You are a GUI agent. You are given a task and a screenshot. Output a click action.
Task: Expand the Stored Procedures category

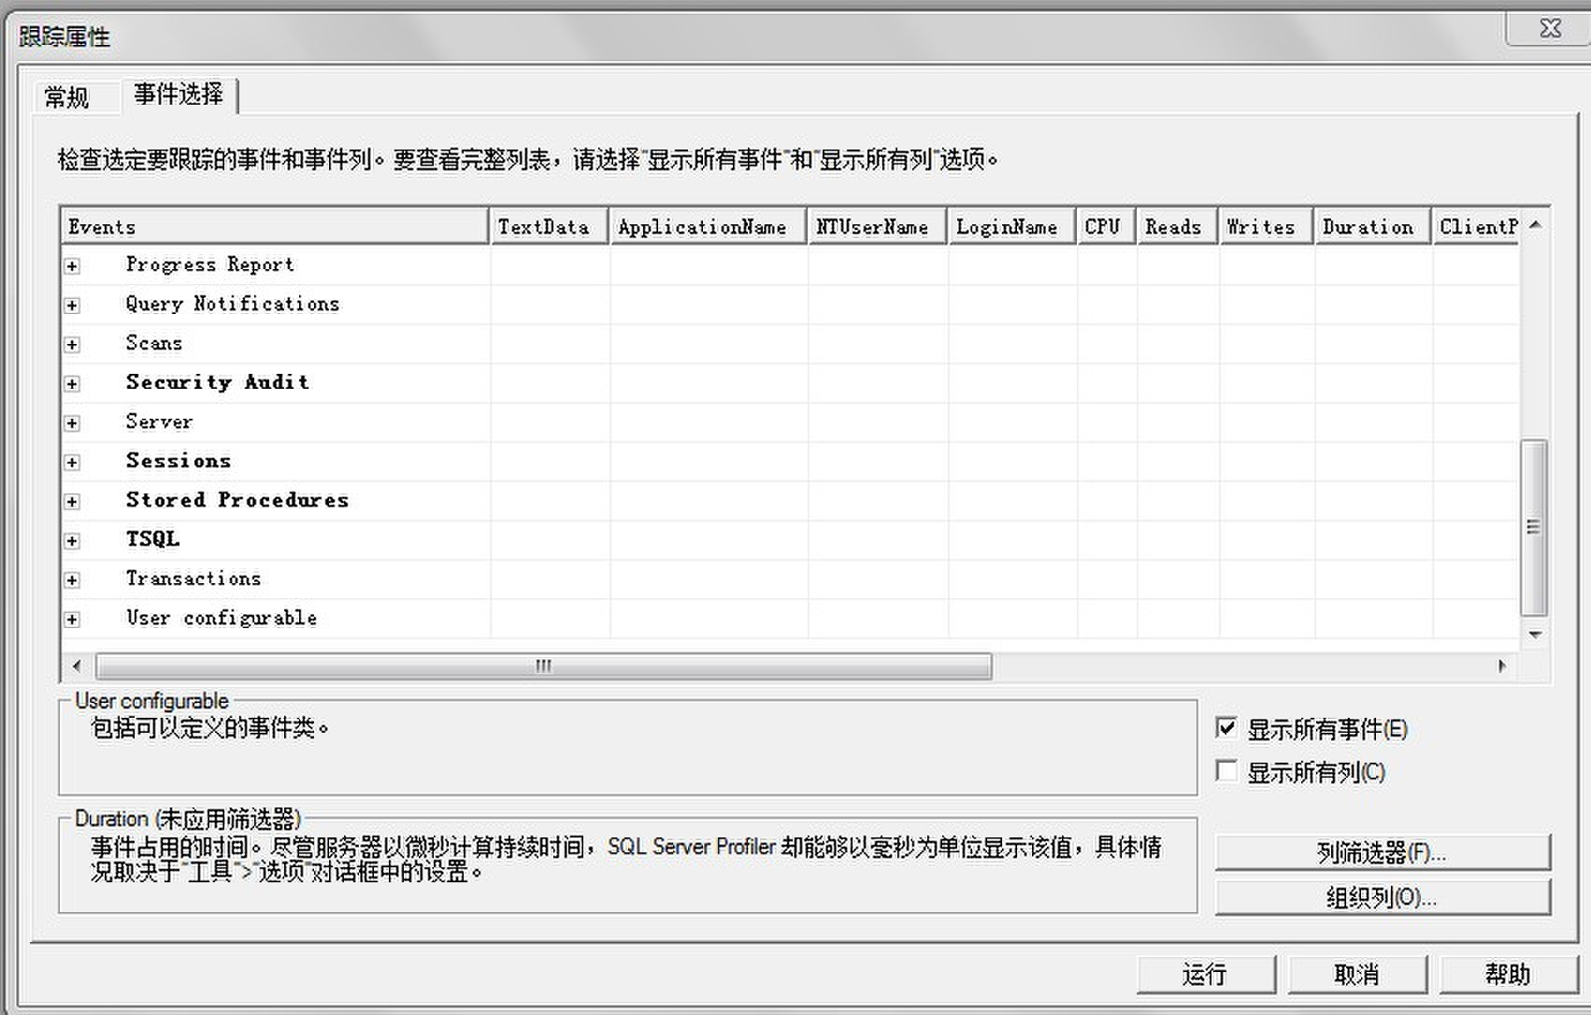(72, 502)
